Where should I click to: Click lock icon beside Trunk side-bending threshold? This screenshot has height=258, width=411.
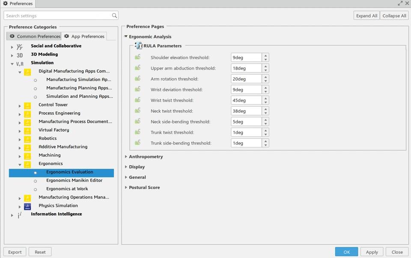tap(137, 143)
